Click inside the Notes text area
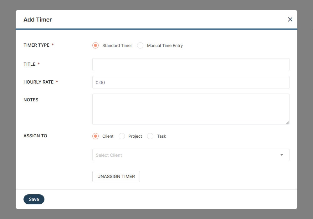This screenshot has width=313, height=219. pyautogui.click(x=191, y=109)
